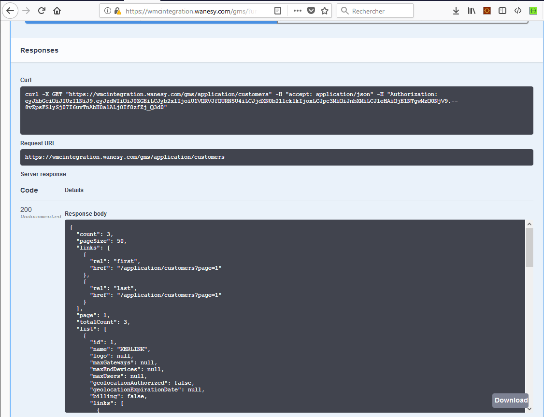Open page actions three-dot menu
The width and height of the screenshot is (544, 417).
click(298, 11)
